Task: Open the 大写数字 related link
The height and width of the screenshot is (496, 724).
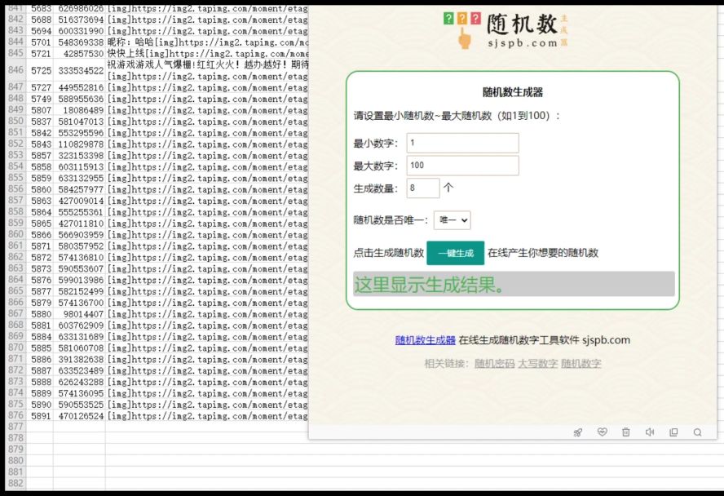Action: click(537, 363)
